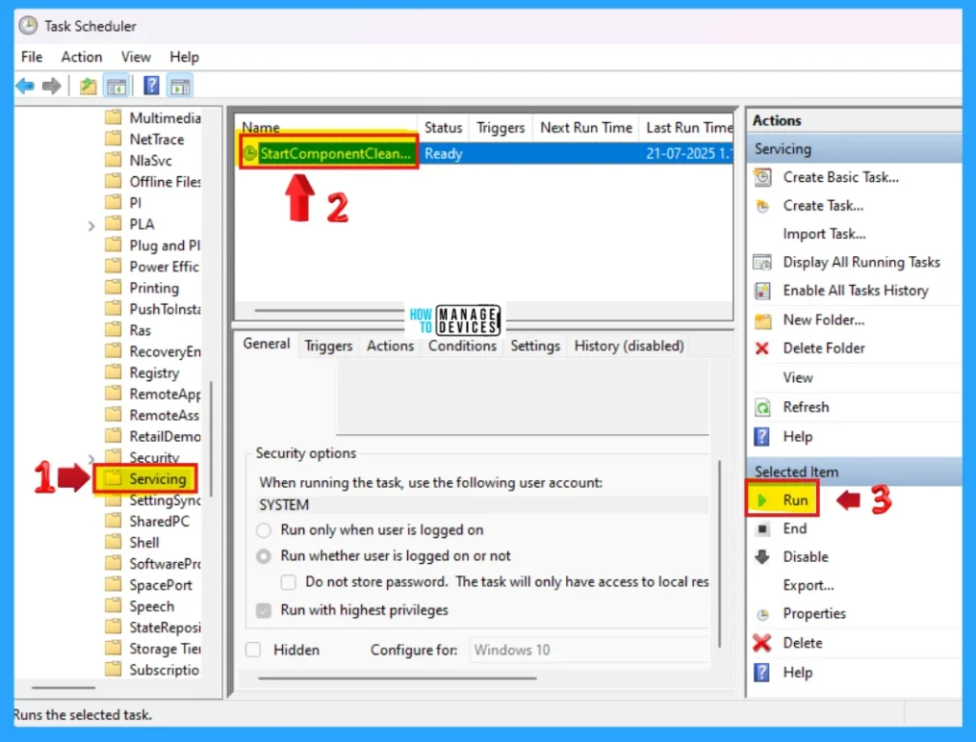Click the Up one level folder icon
The height and width of the screenshot is (742, 976).
click(88, 86)
